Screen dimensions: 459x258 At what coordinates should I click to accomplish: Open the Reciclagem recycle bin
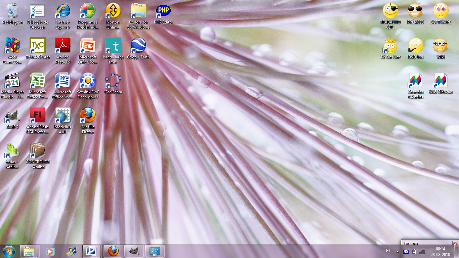tap(12, 11)
